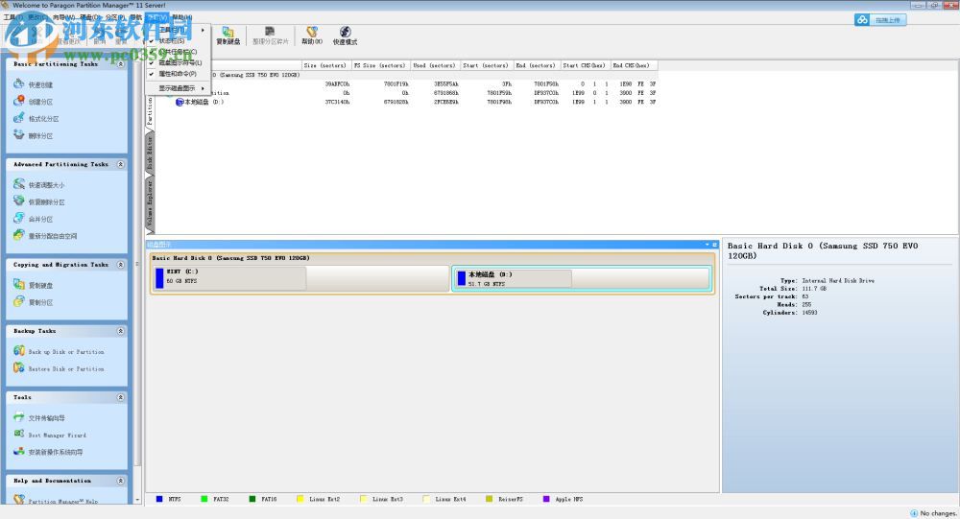
Task: Click the No changes status icon
Action: [914, 513]
